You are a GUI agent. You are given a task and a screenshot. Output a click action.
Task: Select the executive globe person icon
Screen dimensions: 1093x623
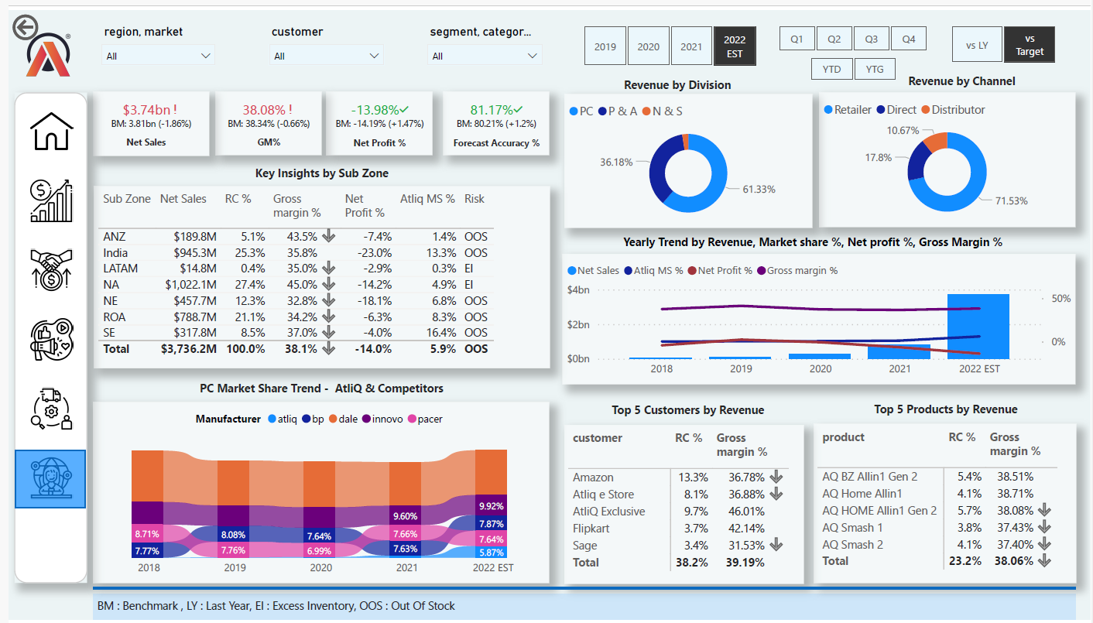pyautogui.click(x=50, y=478)
